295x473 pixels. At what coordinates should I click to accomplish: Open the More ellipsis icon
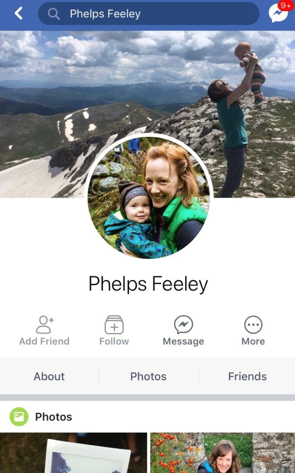253,325
